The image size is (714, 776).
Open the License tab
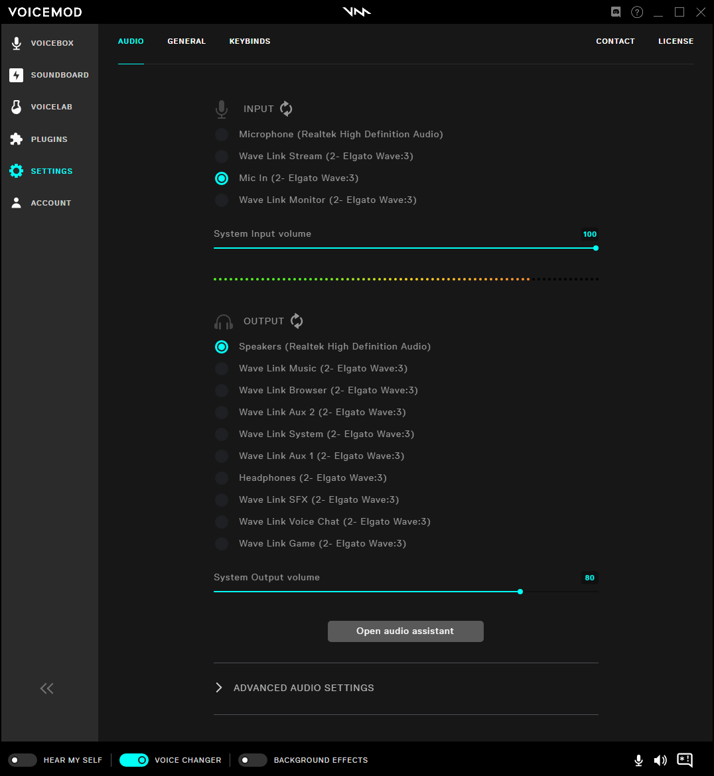[676, 41]
